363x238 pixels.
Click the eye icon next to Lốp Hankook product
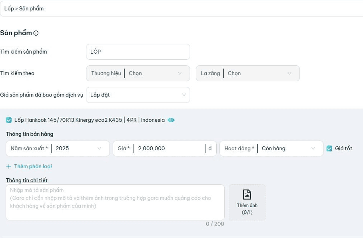[x=171, y=120]
